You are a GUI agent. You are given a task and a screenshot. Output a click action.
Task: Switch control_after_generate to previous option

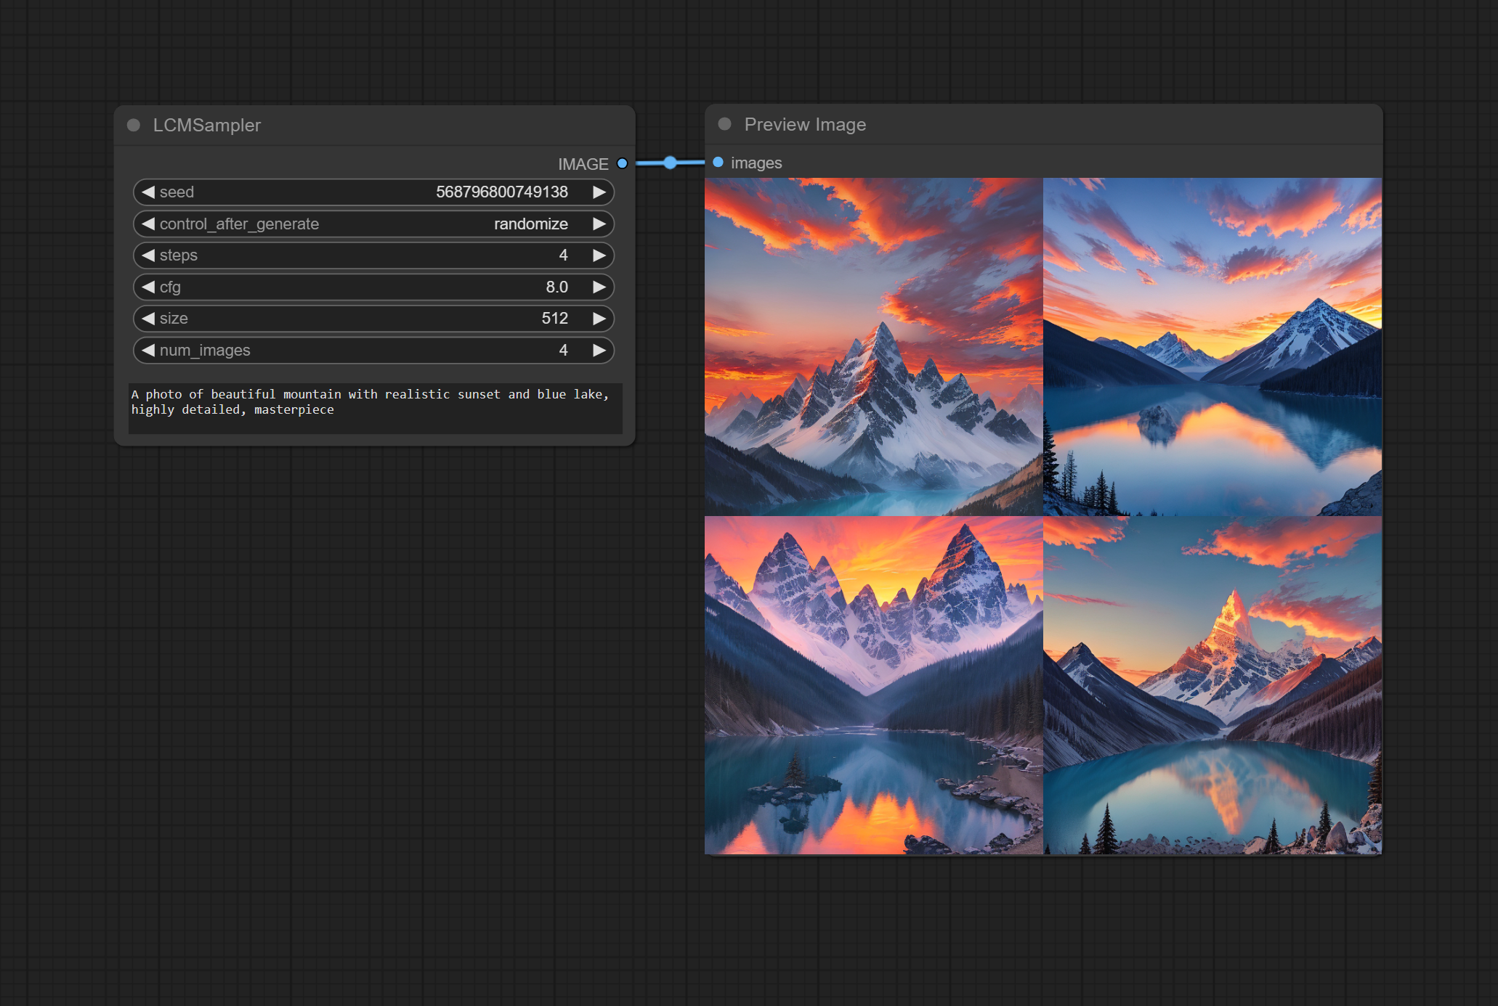point(148,224)
